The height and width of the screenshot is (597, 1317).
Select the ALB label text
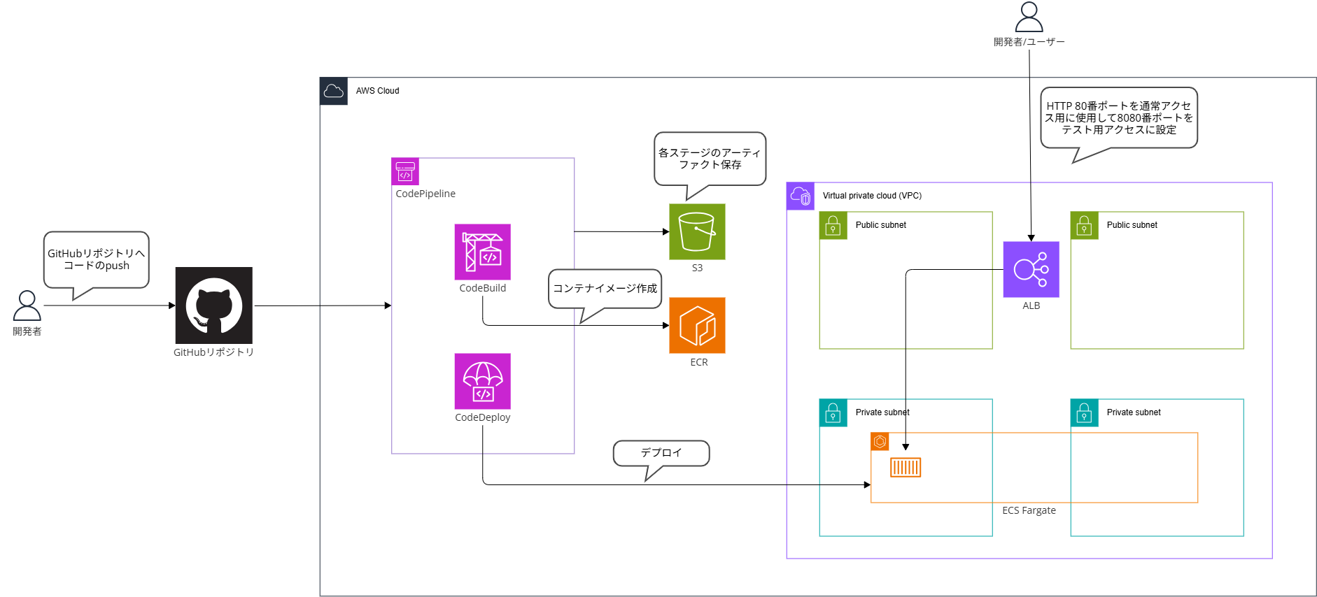point(1031,305)
